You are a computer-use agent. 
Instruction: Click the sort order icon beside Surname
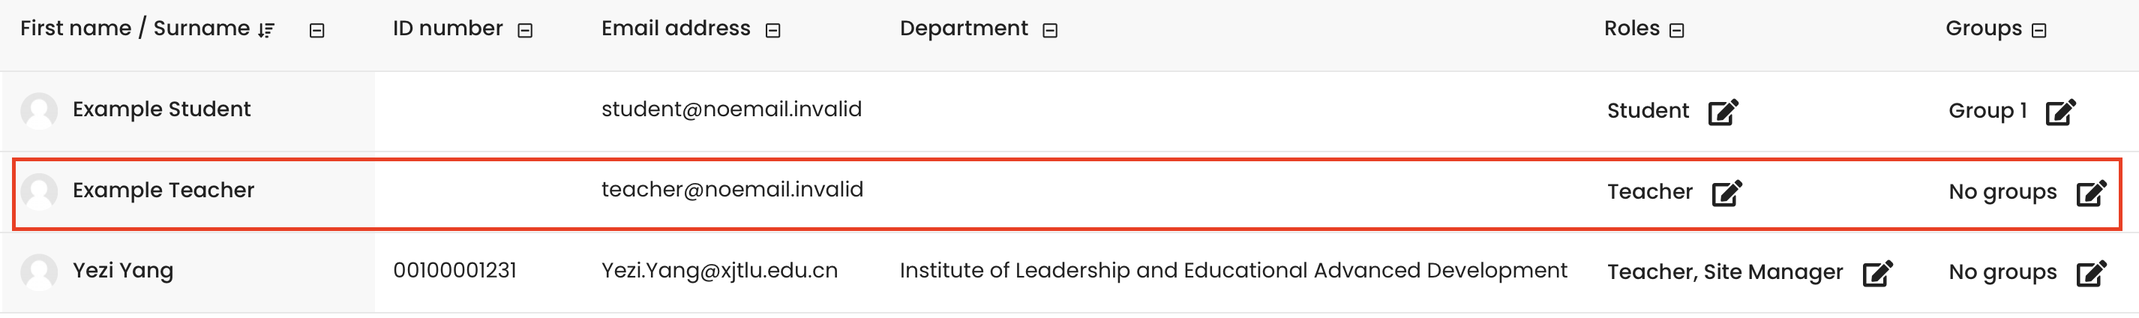pos(265,30)
